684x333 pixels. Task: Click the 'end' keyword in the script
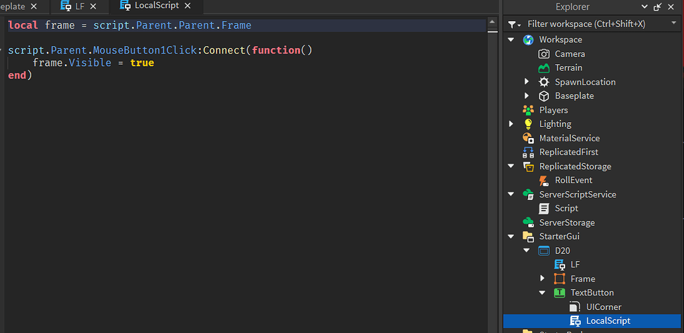click(17, 75)
